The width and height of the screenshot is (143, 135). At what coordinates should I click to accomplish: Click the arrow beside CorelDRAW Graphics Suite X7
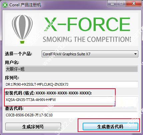(x=135, y=54)
